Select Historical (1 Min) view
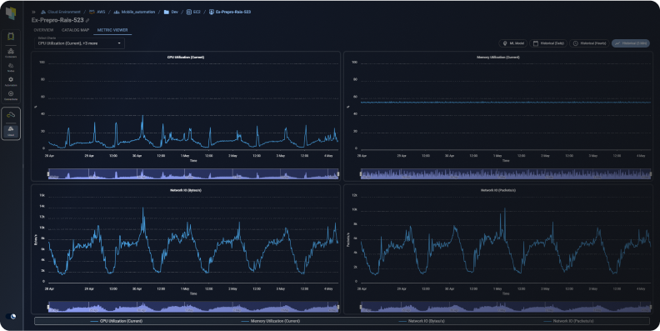 click(x=631, y=43)
